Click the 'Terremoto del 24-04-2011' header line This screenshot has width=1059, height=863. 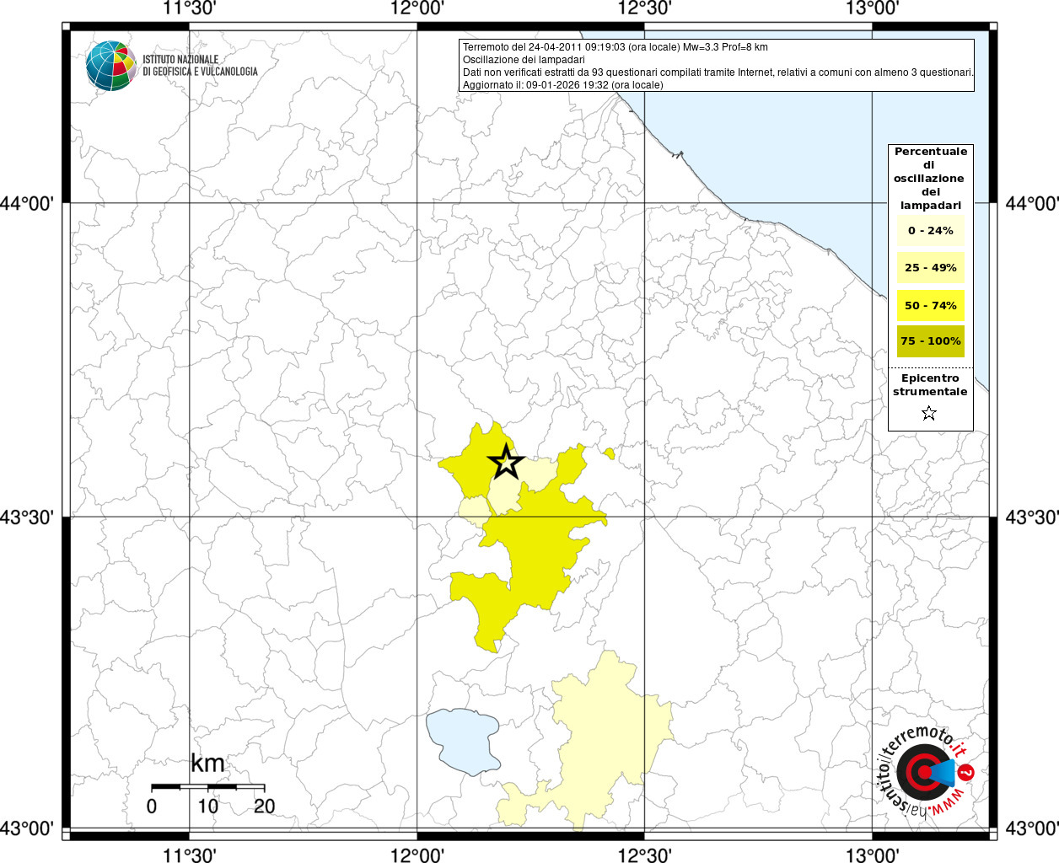tap(616, 47)
